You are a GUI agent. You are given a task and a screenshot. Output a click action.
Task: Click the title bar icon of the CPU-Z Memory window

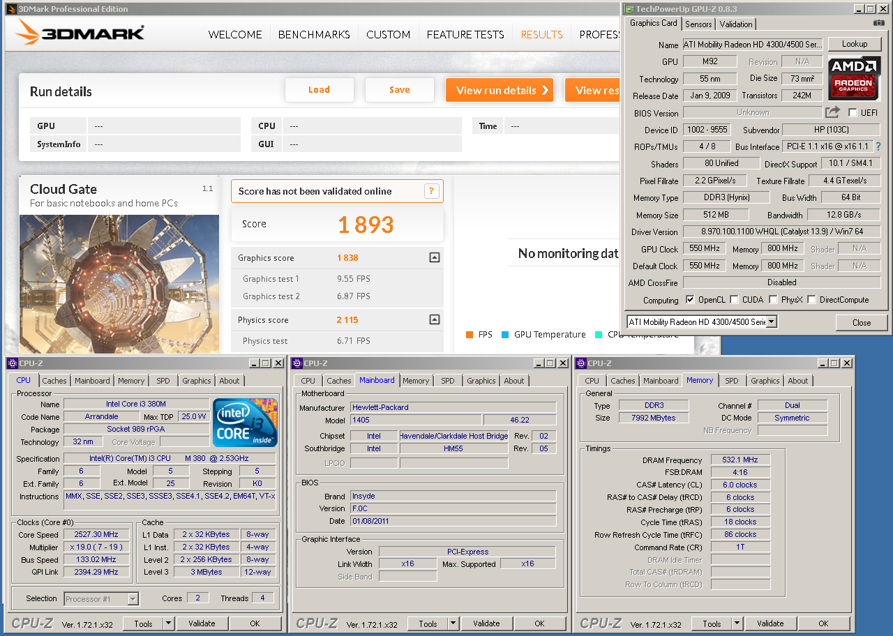pyautogui.click(x=580, y=363)
